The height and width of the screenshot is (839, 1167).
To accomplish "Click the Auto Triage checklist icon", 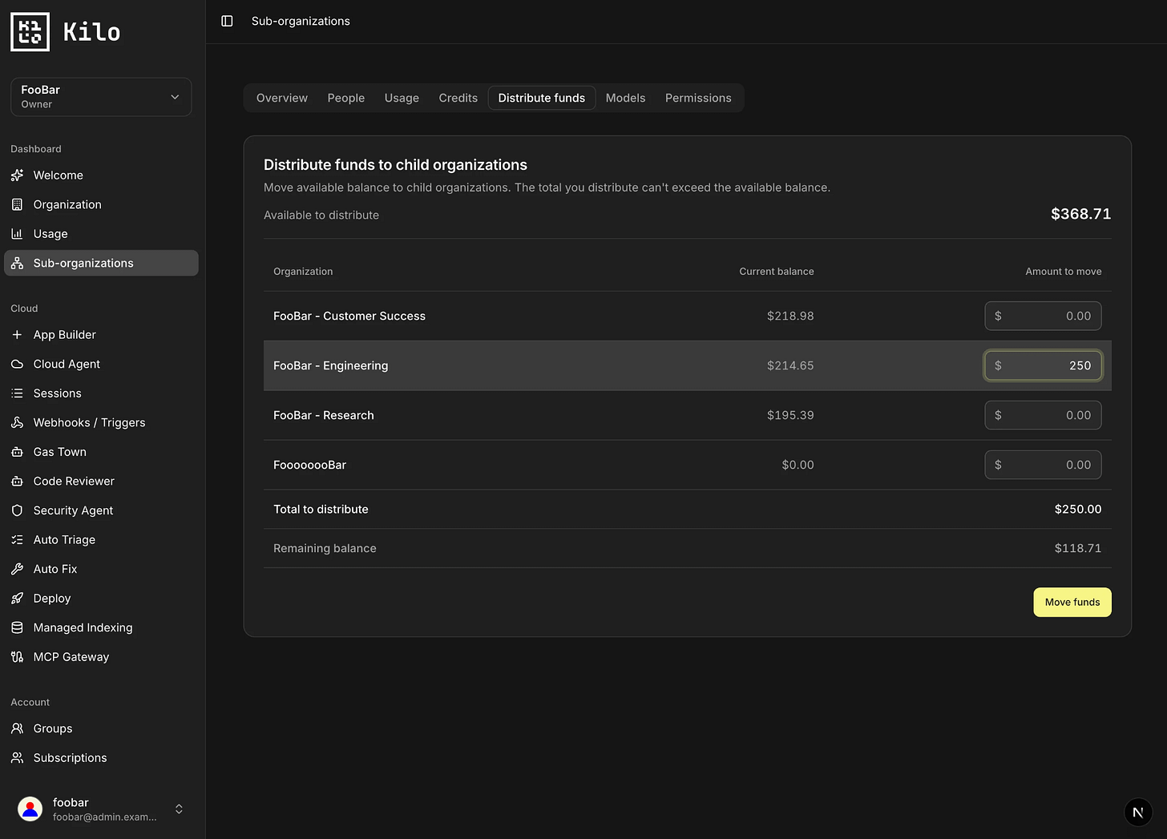I will pos(17,540).
